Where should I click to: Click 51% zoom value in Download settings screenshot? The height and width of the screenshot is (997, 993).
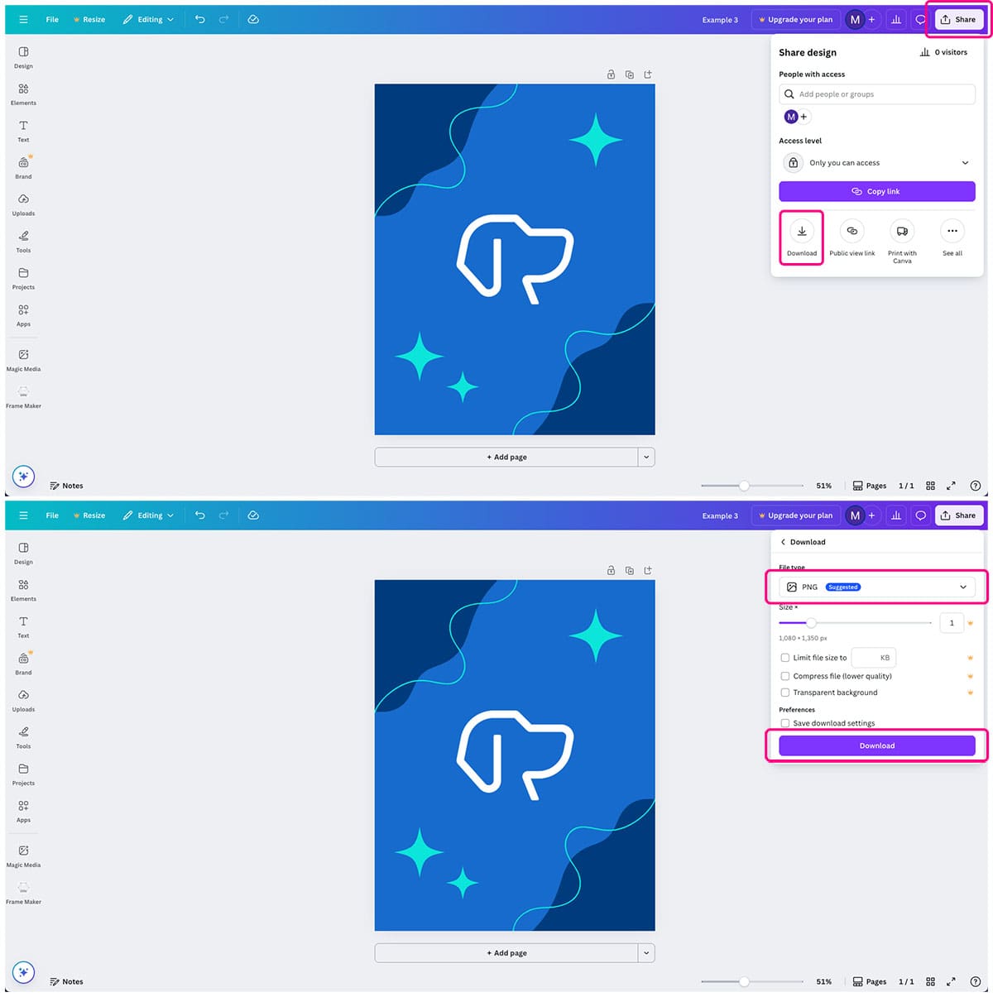823,982
